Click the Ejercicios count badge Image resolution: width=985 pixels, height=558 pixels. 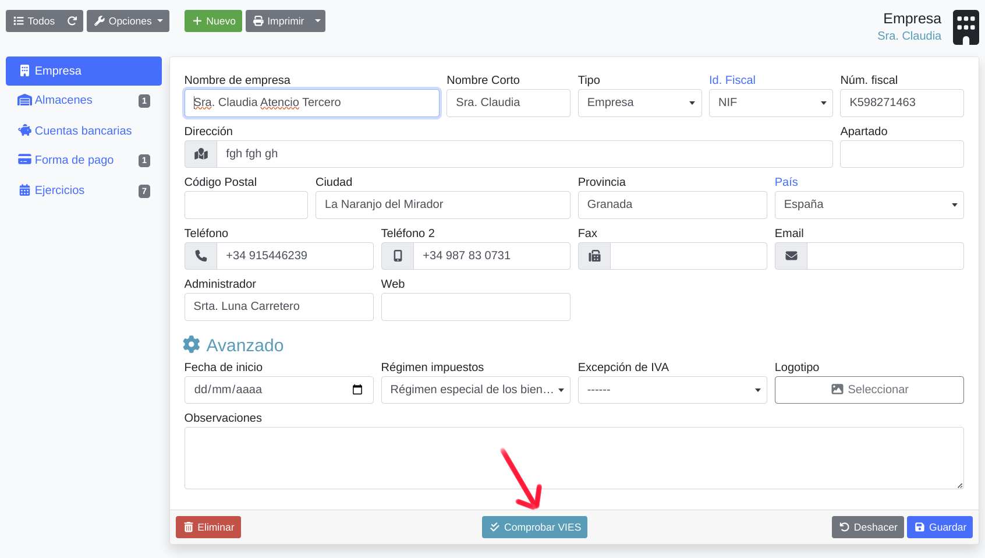(x=144, y=191)
